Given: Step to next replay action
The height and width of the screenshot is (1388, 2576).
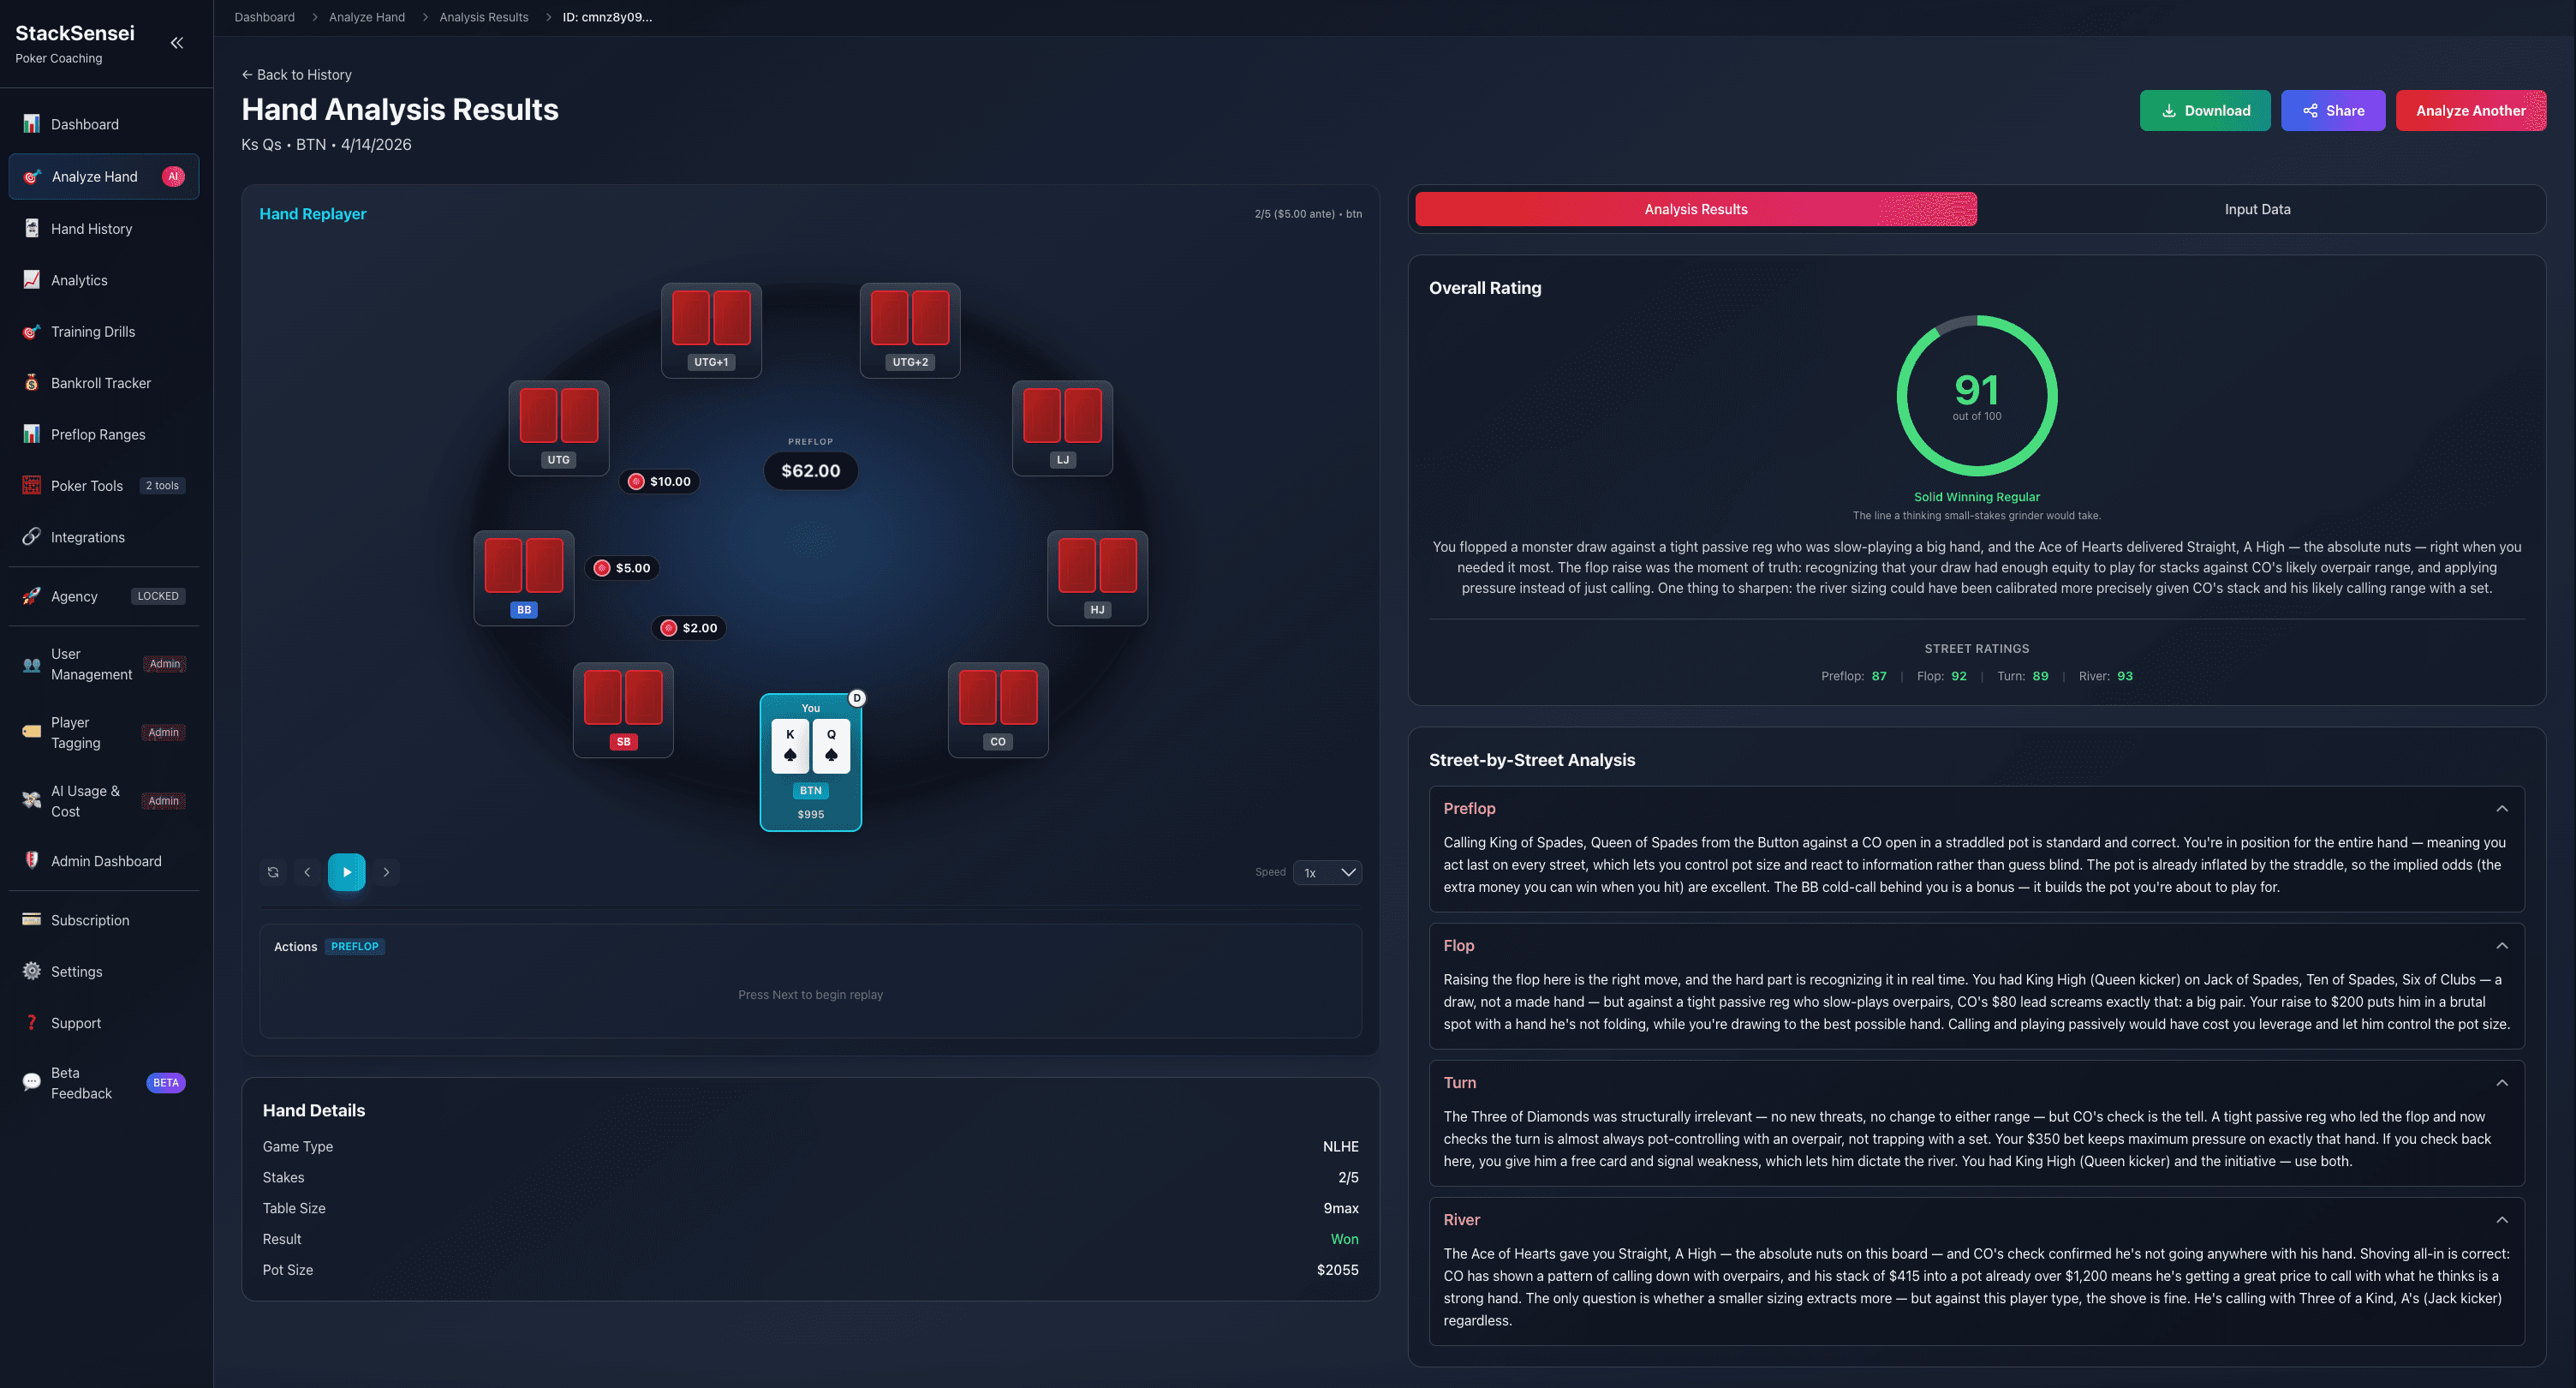Looking at the screenshot, I should point(386,872).
